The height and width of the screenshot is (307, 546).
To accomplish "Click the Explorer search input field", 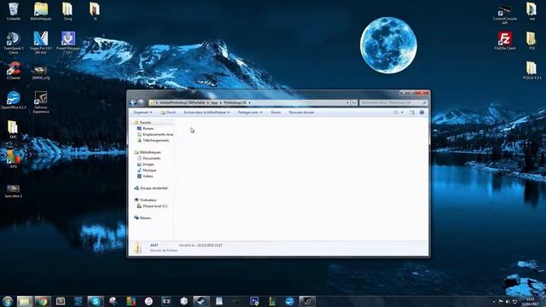I will click(x=393, y=102).
